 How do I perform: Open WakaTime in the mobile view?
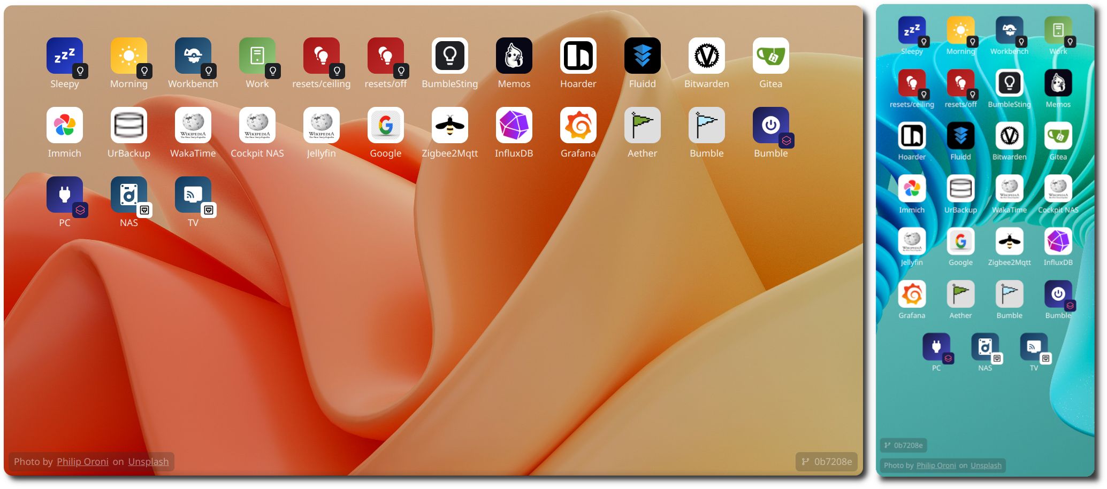coord(1009,189)
